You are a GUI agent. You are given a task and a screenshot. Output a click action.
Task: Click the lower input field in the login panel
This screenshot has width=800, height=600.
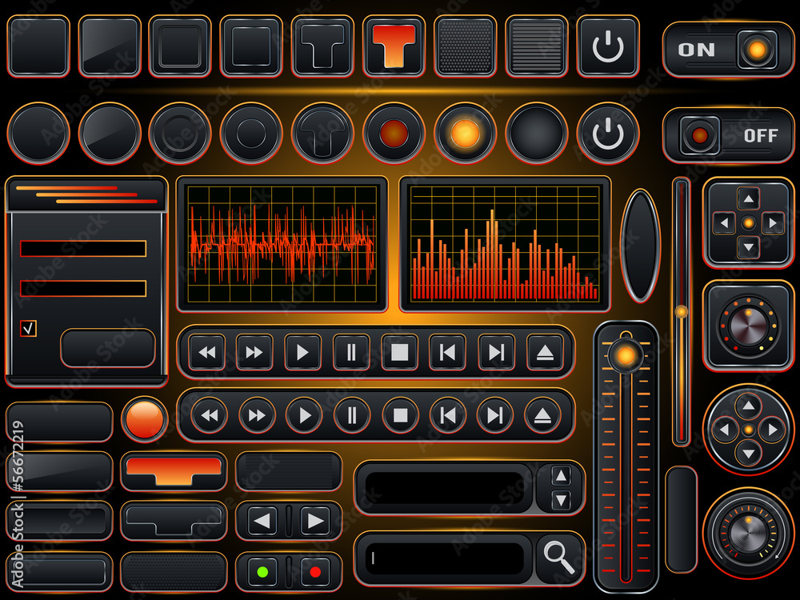coord(83,288)
